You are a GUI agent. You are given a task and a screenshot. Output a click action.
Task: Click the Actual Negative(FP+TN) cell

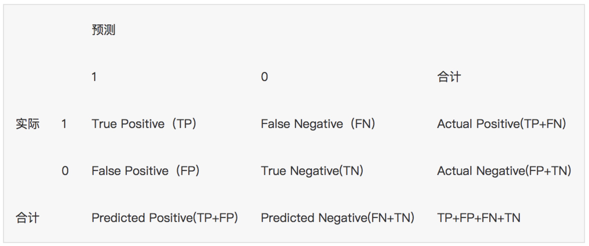(504, 171)
